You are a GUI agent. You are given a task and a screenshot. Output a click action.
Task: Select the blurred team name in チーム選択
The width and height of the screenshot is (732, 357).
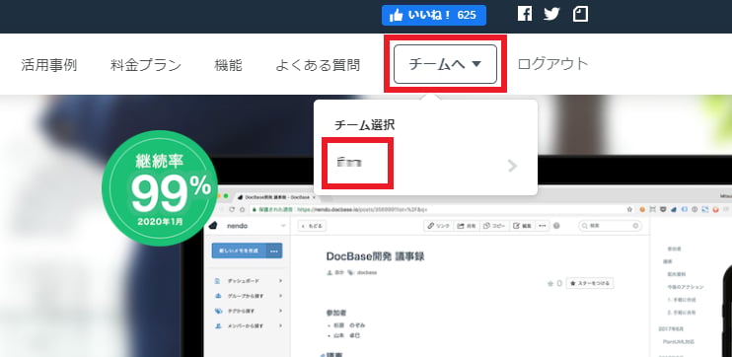(x=350, y=163)
